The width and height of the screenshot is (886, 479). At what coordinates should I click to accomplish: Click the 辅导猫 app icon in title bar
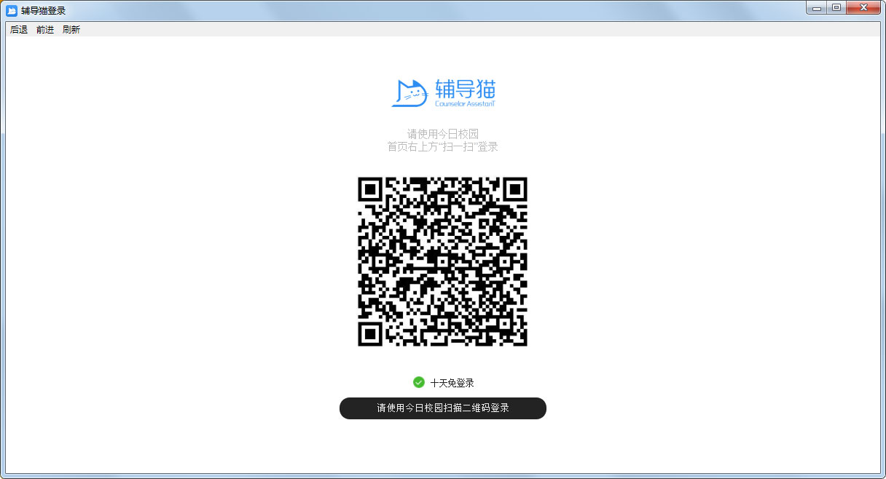pos(12,10)
